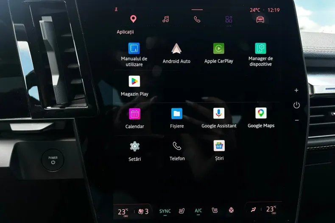335x223 pixels.
Task: Tap the Aplicații heading
Action: tap(125, 32)
